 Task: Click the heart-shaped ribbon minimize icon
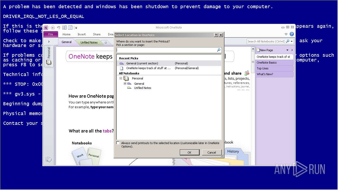click(x=286, y=34)
